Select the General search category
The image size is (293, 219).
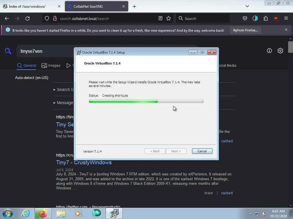(26, 66)
